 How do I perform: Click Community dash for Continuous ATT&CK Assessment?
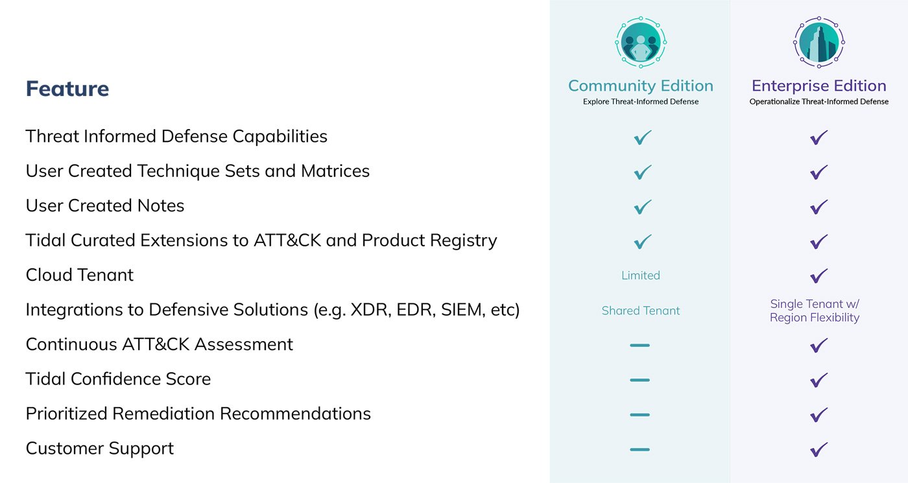tap(639, 345)
